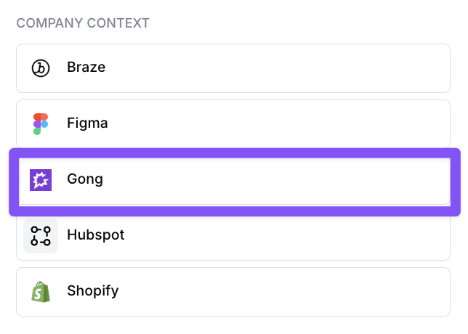Click the purple Gong logo icon
468x334 pixels.
tap(41, 179)
